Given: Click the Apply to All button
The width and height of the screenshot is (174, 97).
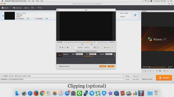Looking at the screenshot, I should 136,76.
